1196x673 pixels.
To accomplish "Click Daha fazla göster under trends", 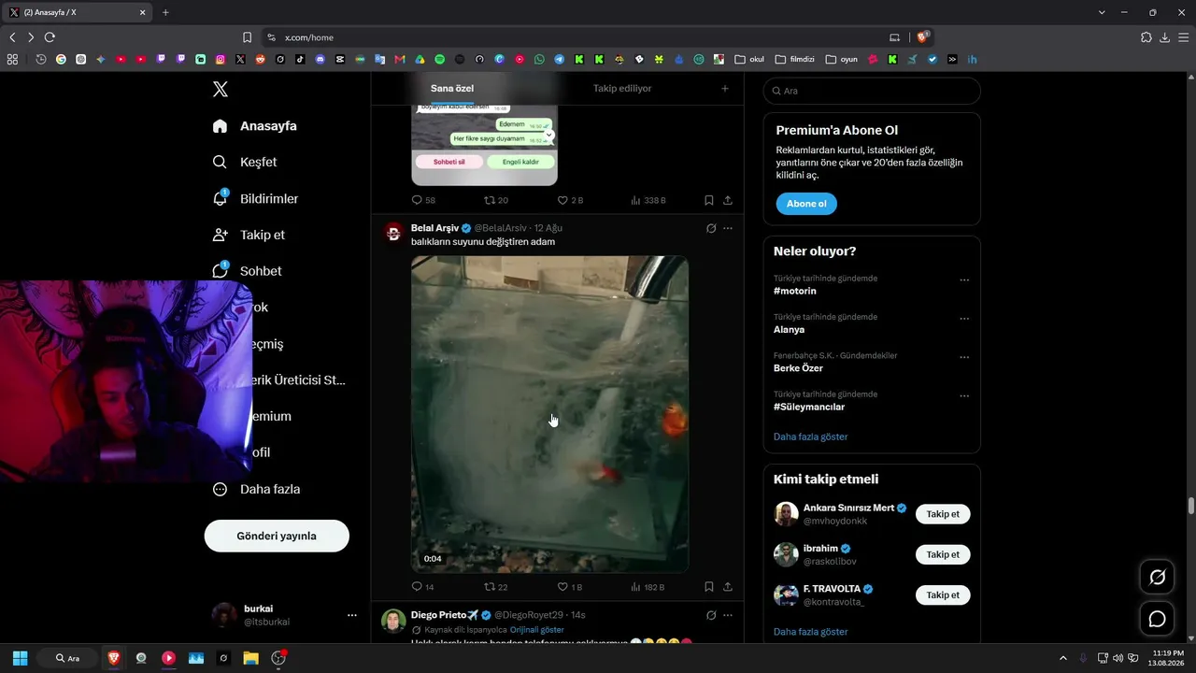I will 811,437.
